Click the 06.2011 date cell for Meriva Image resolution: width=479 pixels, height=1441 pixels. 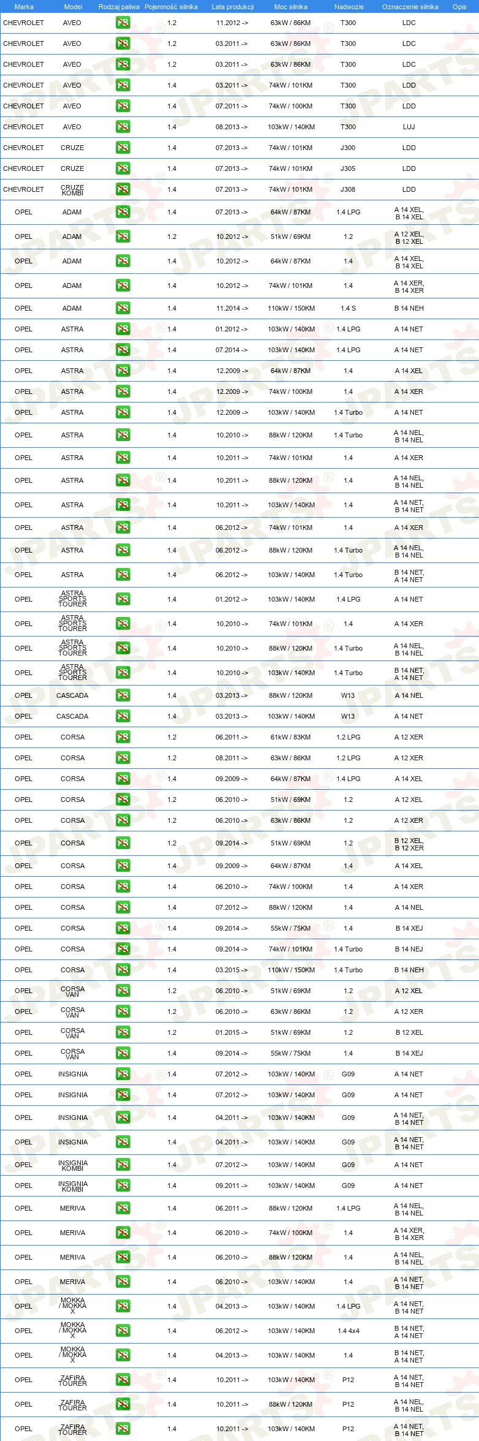tap(232, 1208)
